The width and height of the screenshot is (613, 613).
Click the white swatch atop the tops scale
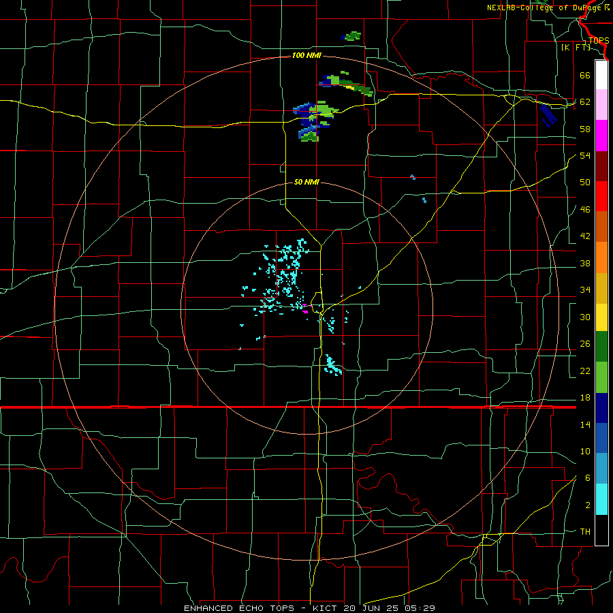click(x=601, y=75)
